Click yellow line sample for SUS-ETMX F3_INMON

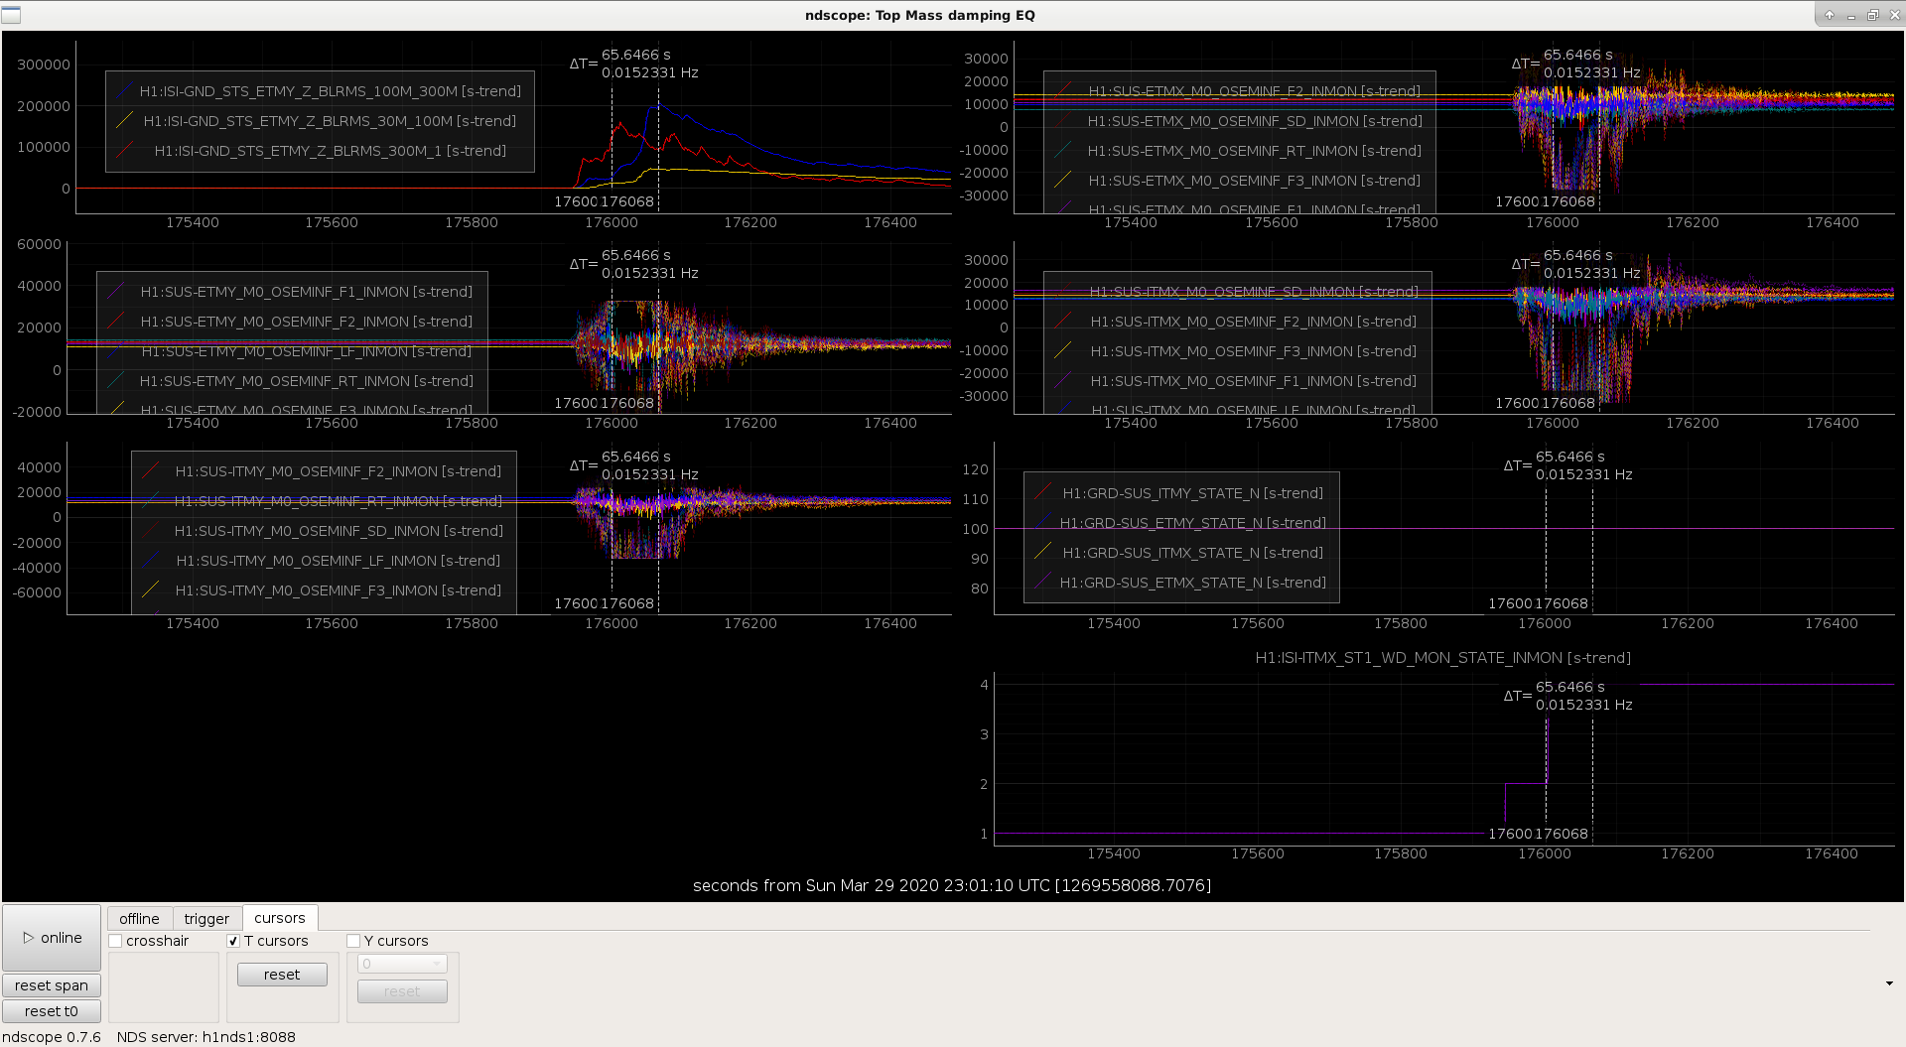[1063, 181]
